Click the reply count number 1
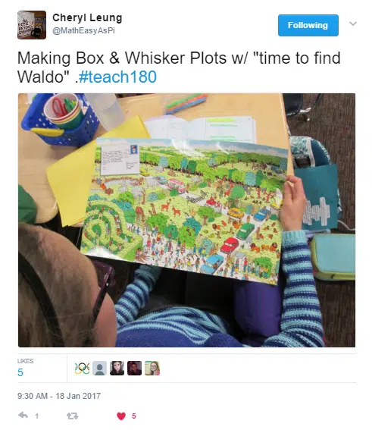Image resolution: width=372 pixels, height=430 pixels. pyautogui.click(x=36, y=416)
